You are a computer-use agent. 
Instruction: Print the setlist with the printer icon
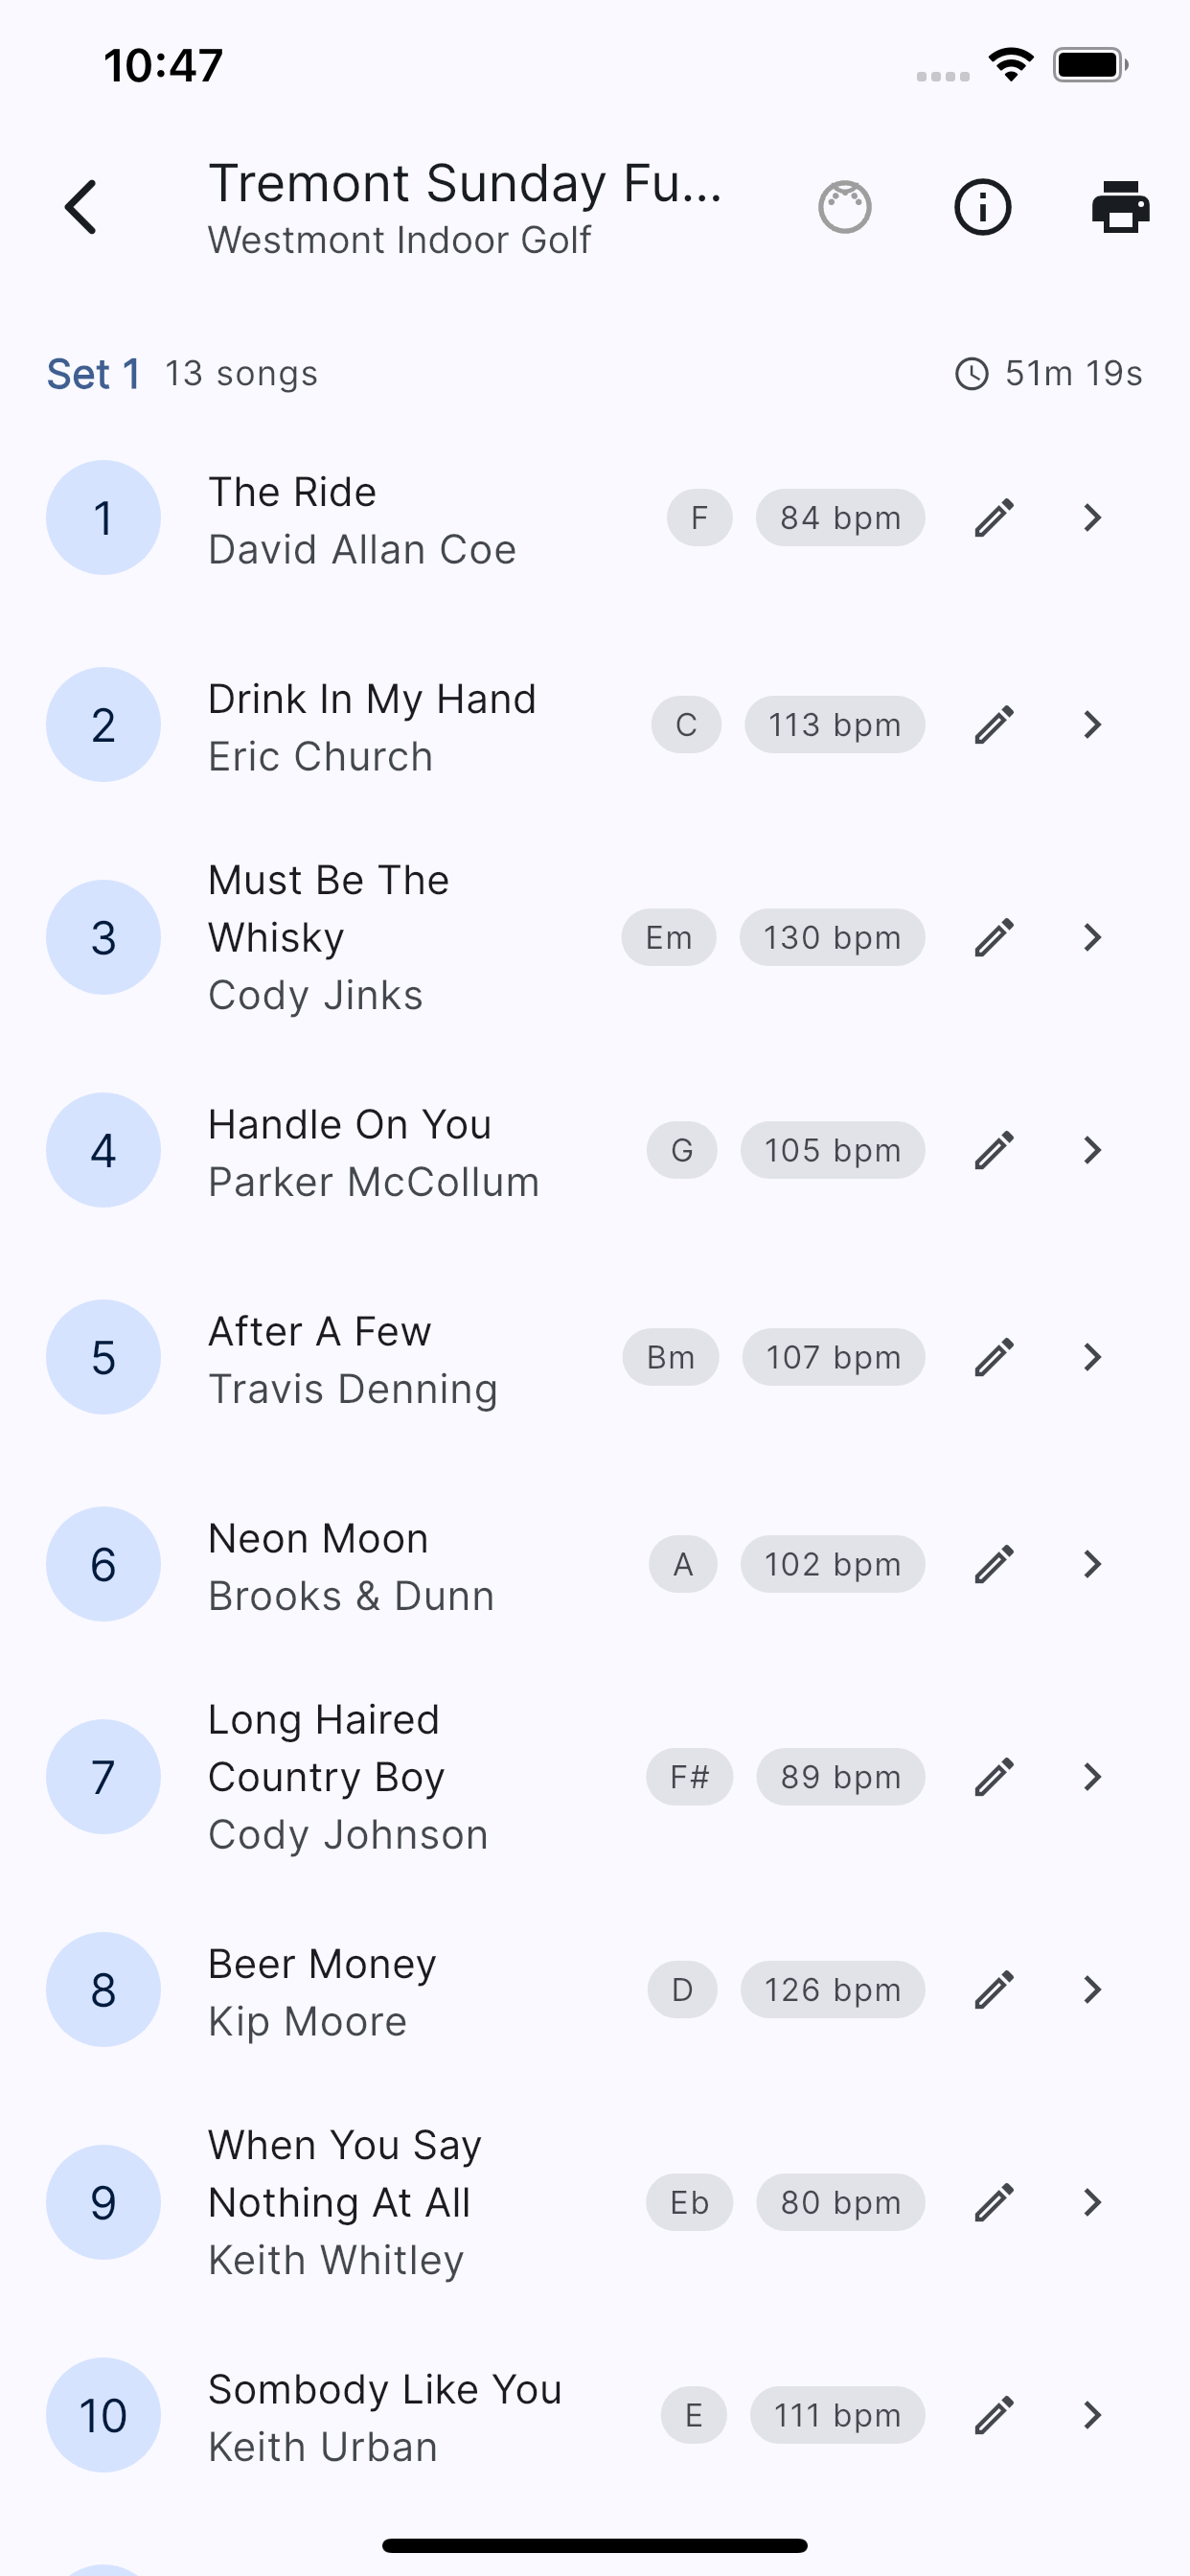[1120, 207]
